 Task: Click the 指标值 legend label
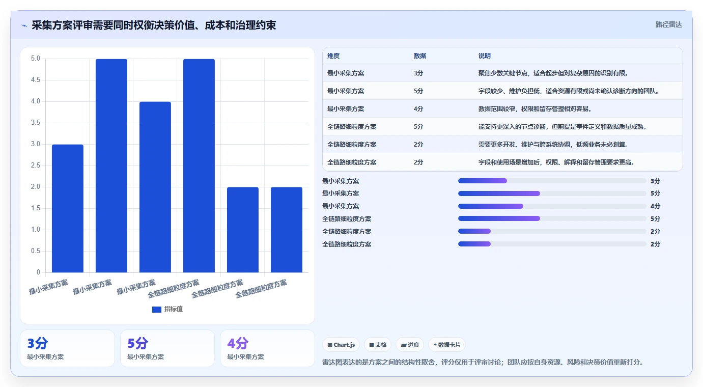point(174,309)
